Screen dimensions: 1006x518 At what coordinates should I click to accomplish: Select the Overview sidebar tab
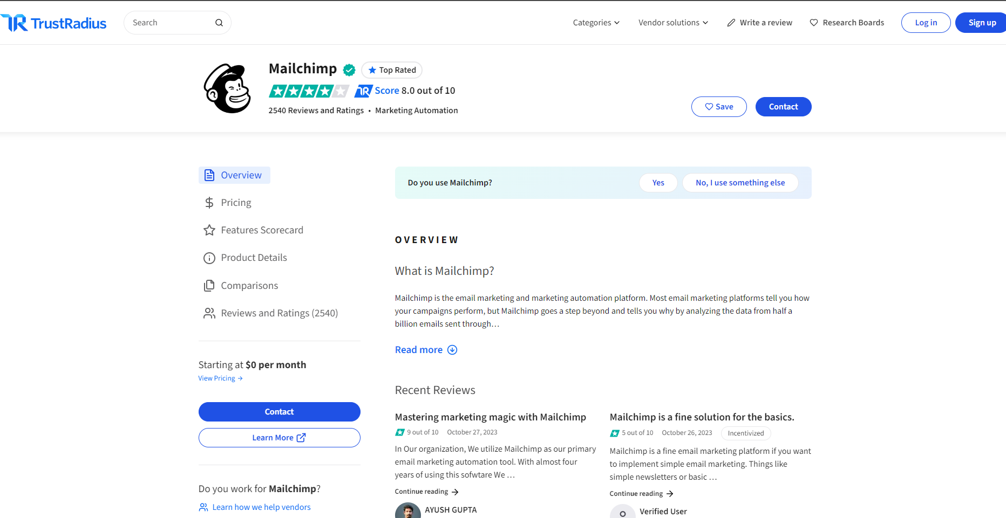[x=234, y=175]
